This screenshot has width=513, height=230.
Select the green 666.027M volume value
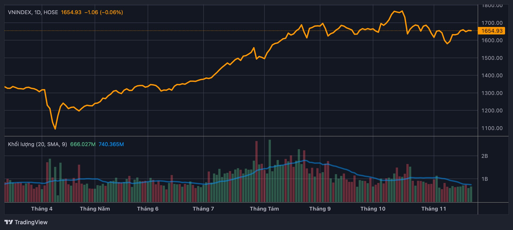(83, 144)
